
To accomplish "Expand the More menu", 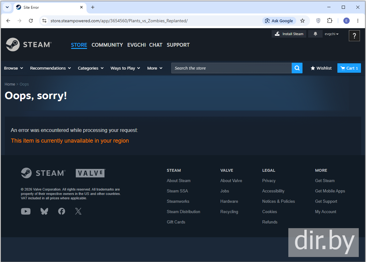I will pyautogui.click(x=155, y=68).
